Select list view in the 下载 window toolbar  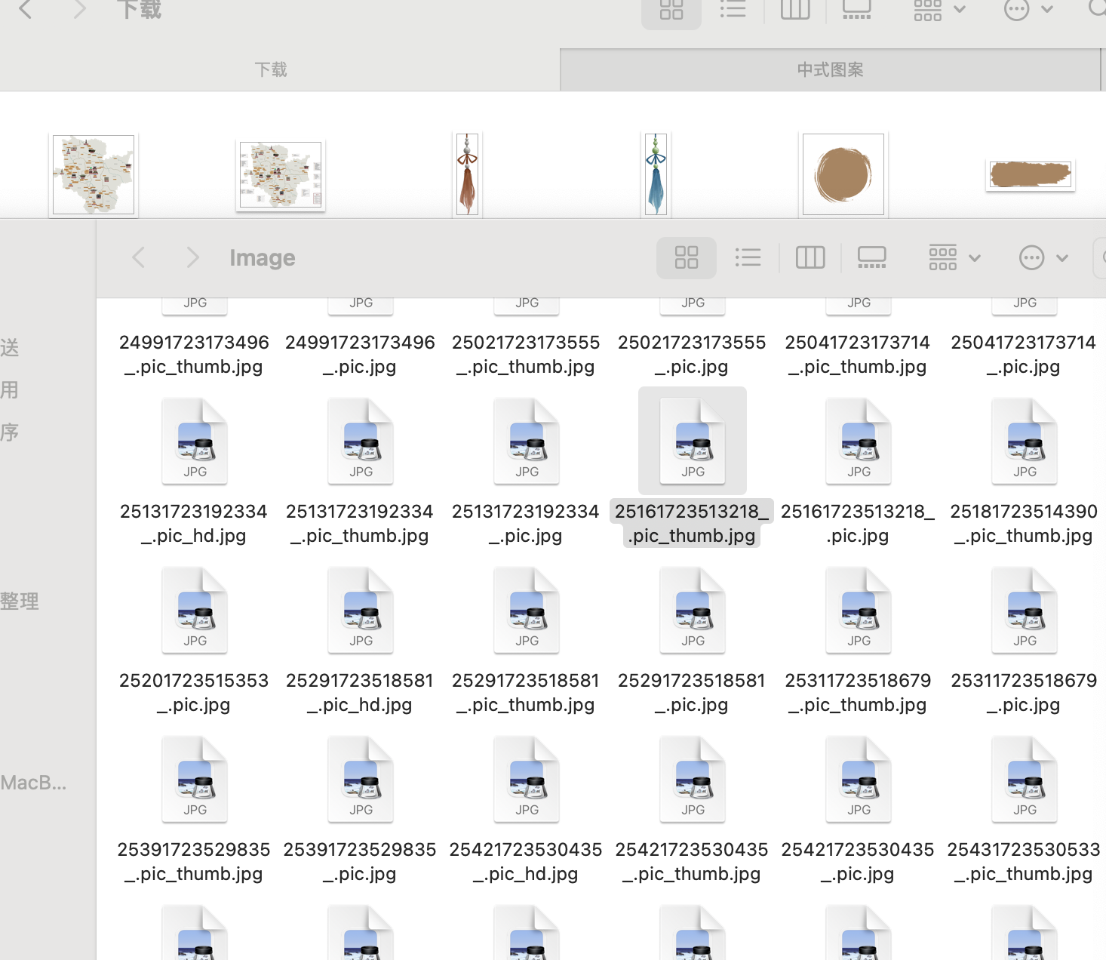pyautogui.click(x=733, y=10)
